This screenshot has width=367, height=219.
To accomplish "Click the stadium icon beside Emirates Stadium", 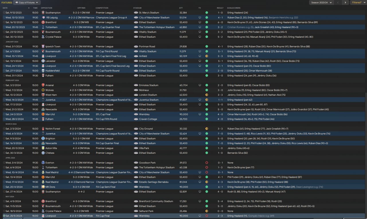I will [136, 85].
